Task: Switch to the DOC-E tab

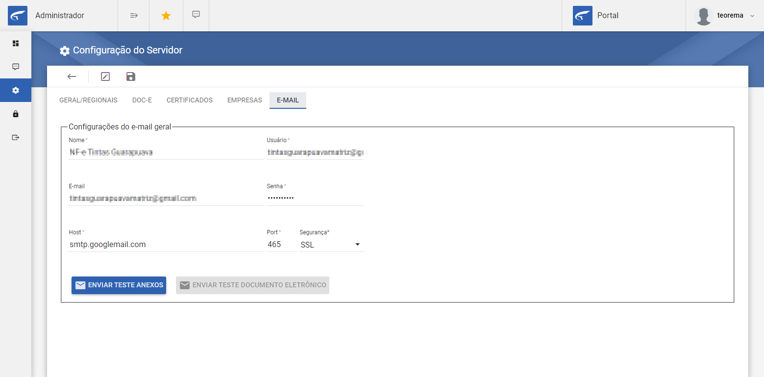Action: pos(142,100)
